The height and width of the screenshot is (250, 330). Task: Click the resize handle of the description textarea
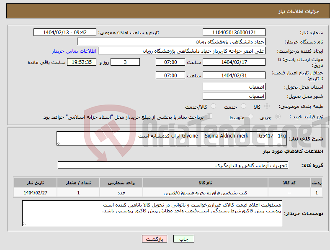point(59,143)
